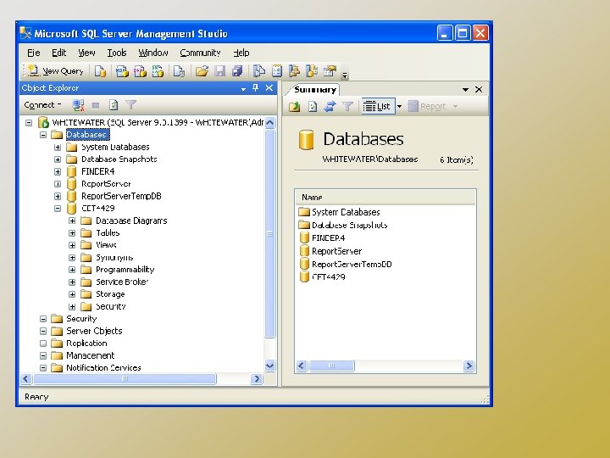Click the Refresh icon in Summary toolbar
The image size is (610, 458).
313,106
